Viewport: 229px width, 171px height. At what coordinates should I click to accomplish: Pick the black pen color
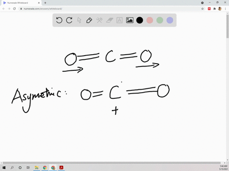pos(140,20)
